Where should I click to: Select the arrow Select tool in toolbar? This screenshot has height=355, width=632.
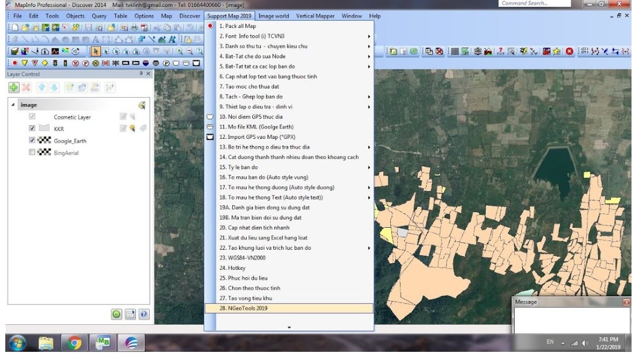tap(96, 52)
